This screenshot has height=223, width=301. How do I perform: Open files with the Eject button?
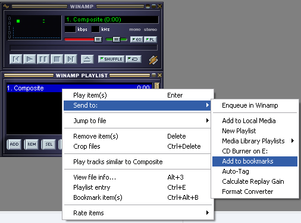pyautogui.click(x=87, y=59)
